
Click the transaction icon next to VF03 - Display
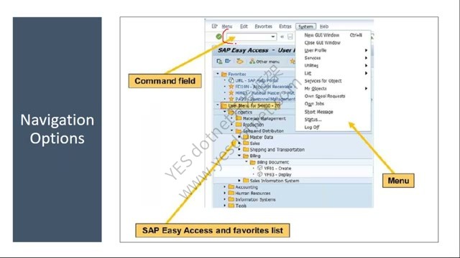(259, 174)
